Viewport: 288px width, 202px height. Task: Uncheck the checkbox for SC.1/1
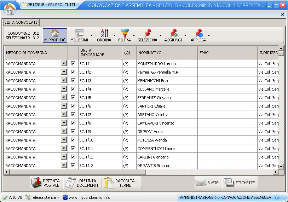tap(73, 63)
